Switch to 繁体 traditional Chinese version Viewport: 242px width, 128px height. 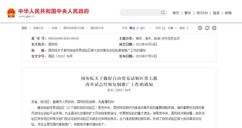point(188,13)
